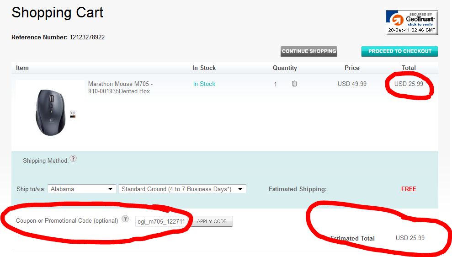Click the Total column header
This screenshot has width=452, height=257.
[x=409, y=68]
